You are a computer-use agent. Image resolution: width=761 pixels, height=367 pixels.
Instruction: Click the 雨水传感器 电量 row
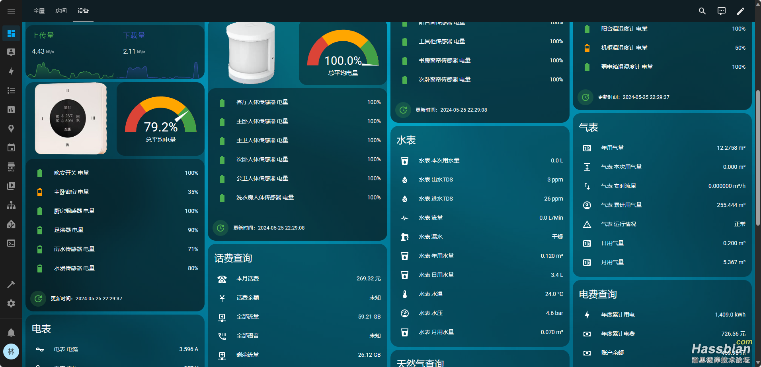click(115, 249)
